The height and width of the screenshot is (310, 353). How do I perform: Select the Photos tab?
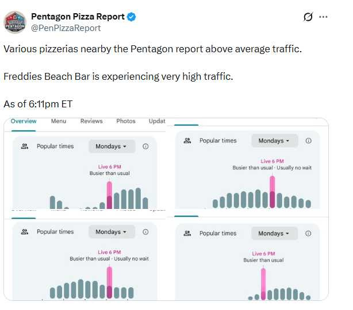pyautogui.click(x=126, y=121)
